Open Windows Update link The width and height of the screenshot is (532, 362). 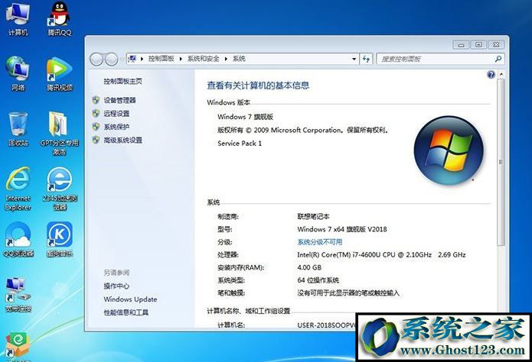[x=130, y=299]
